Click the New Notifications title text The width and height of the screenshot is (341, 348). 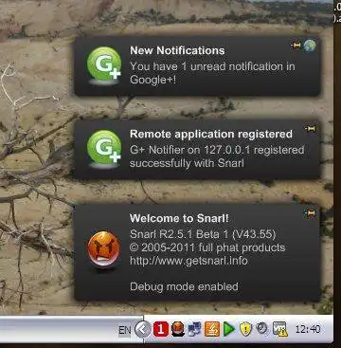click(x=177, y=50)
